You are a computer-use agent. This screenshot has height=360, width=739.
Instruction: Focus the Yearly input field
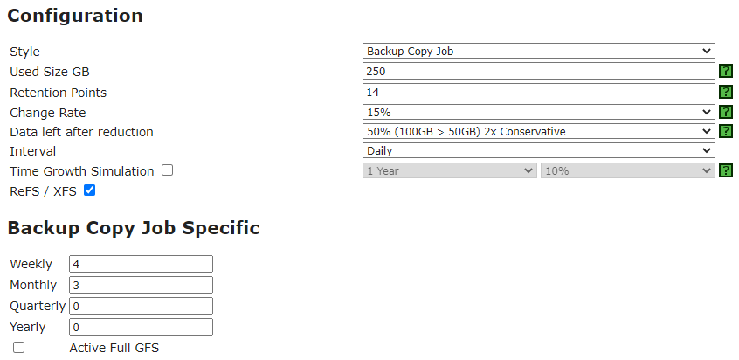pos(141,327)
